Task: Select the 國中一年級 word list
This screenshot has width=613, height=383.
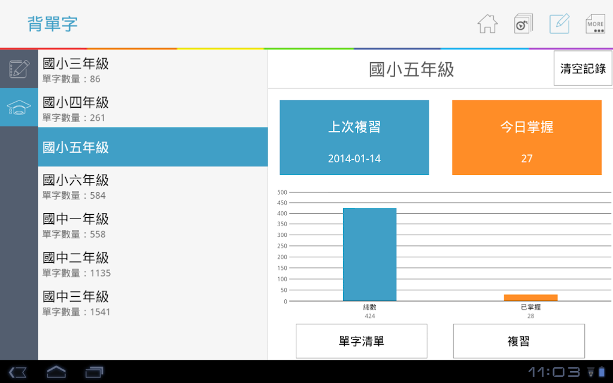Action: click(x=153, y=225)
